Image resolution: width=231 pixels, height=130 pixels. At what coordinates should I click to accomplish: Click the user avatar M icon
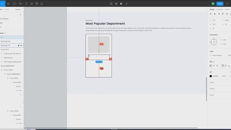point(213,4)
